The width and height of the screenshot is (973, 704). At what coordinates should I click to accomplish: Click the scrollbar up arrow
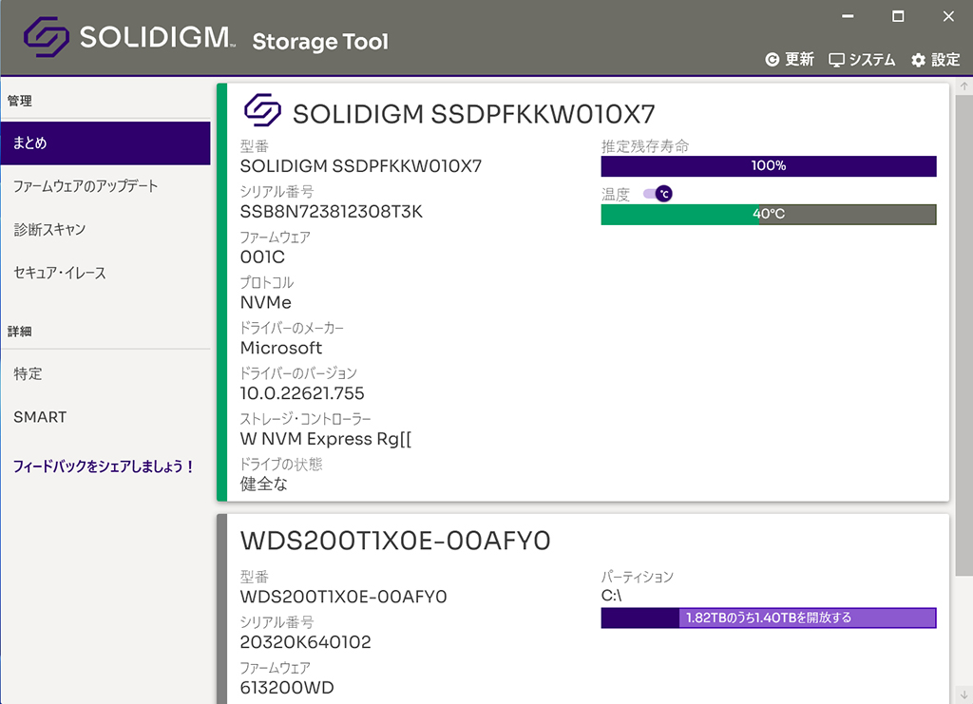963,86
